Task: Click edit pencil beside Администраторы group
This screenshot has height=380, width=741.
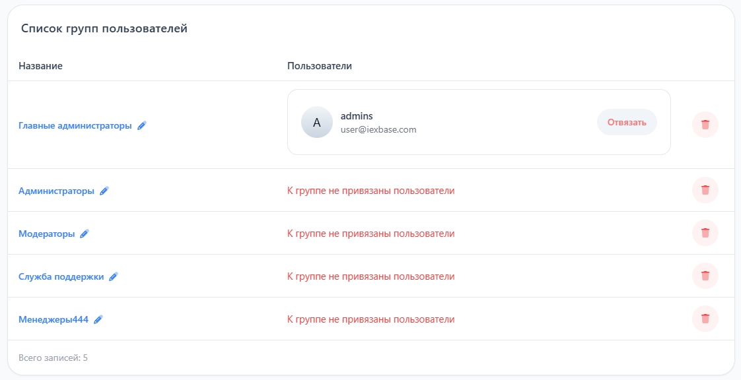Action: 104,191
